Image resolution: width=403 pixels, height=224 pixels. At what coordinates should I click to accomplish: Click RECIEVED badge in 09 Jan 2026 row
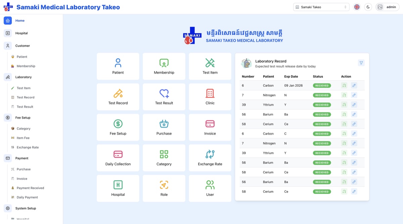tap(322, 86)
